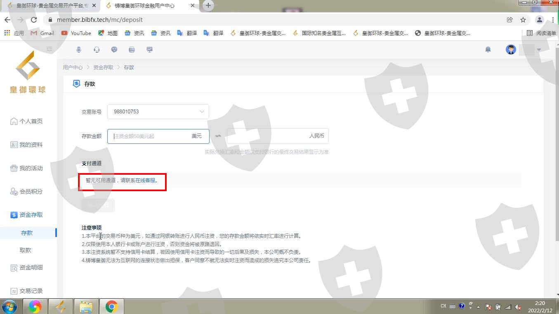The height and width of the screenshot is (314, 559).
Task: Open 资金明细 in the sidebar
Action: [27, 268]
